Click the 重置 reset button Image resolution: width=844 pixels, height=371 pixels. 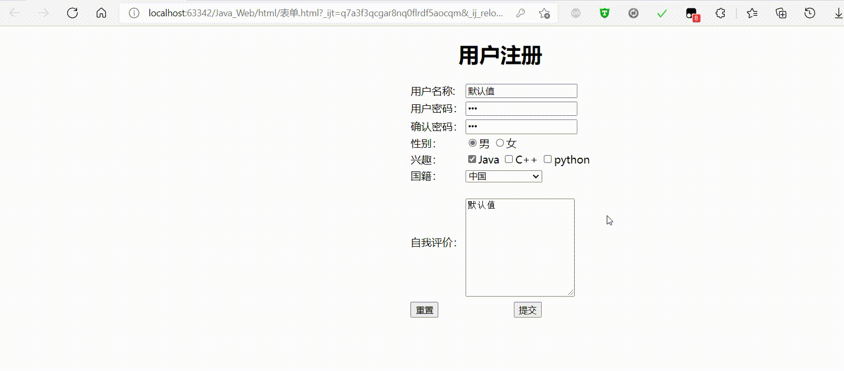(424, 310)
